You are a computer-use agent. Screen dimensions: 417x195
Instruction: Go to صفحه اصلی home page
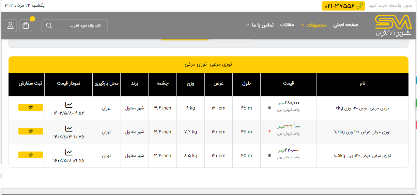coord(345,25)
